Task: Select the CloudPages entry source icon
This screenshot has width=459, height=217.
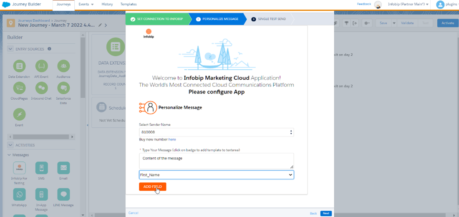Action: coord(19,88)
